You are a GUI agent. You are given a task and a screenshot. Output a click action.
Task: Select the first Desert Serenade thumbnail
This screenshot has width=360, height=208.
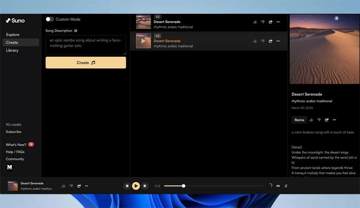click(x=143, y=22)
